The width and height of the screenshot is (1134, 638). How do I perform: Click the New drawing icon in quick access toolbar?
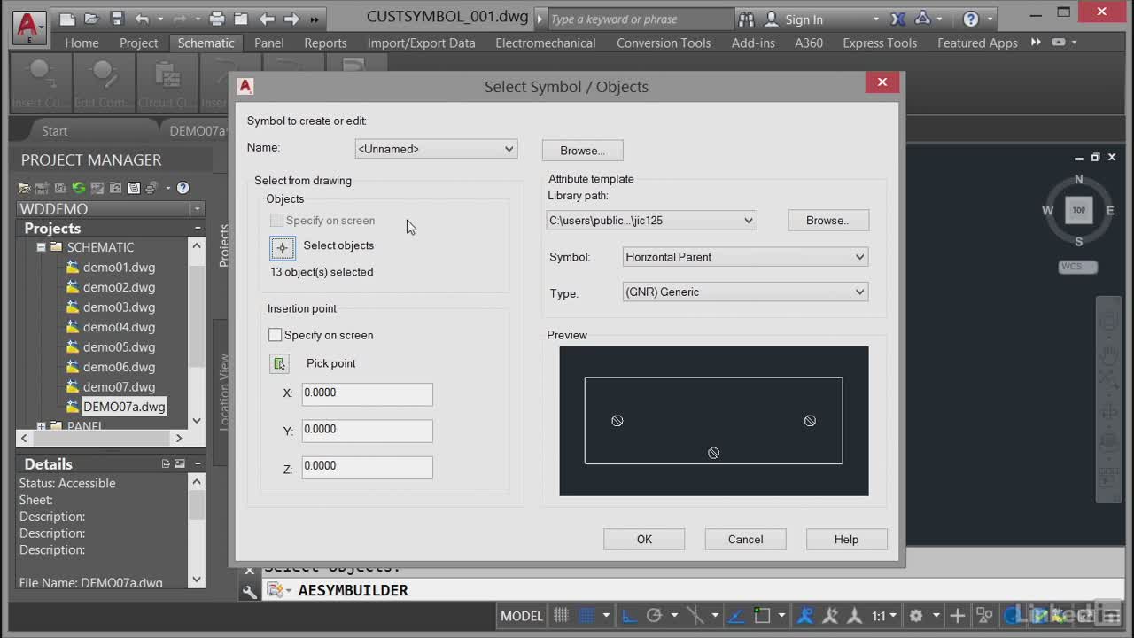click(x=67, y=19)
